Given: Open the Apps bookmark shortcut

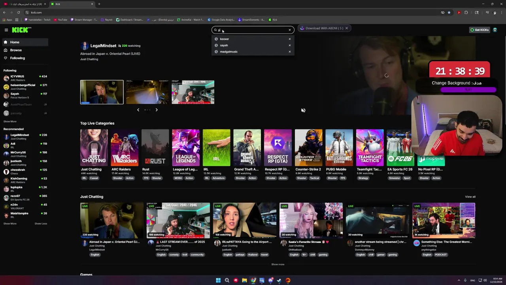Looking at the screenshot, I should (7, 19).
